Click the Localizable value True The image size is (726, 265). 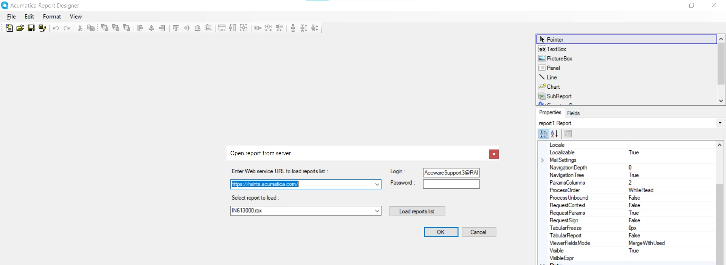coord(634,153)
